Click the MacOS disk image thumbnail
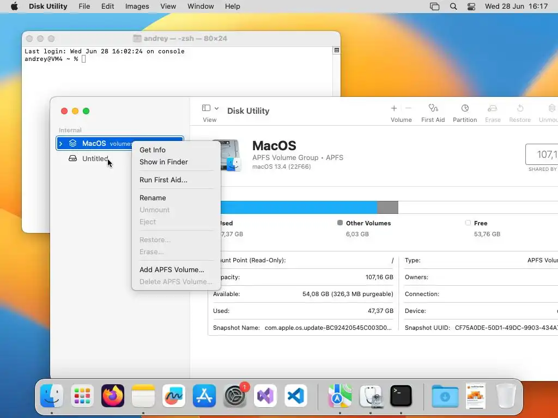Viewport: 558px width, 418px height. (231, 155)
